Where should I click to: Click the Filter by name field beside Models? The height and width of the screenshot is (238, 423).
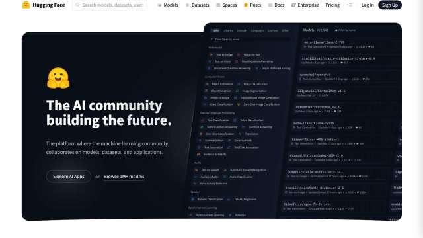coord(345,30)
